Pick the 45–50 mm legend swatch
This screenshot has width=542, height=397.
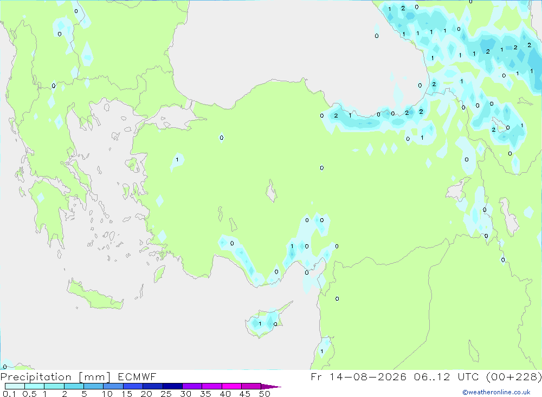[251, 386]
